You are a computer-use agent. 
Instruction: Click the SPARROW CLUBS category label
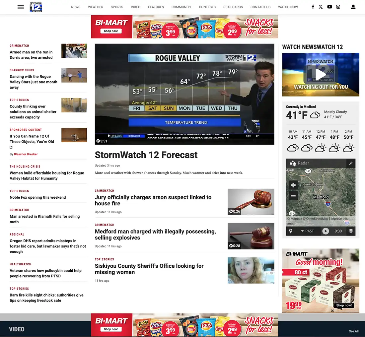(22, 70)
